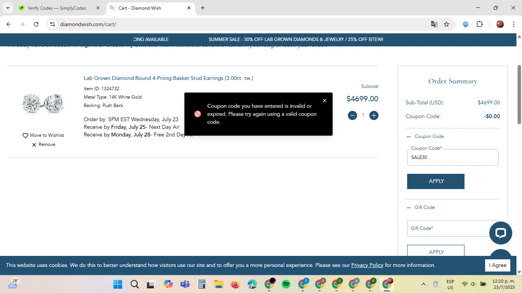Launch Copilot from the taskbar
The width and height of the screenshot is (522, 293).
pos(168,284)
